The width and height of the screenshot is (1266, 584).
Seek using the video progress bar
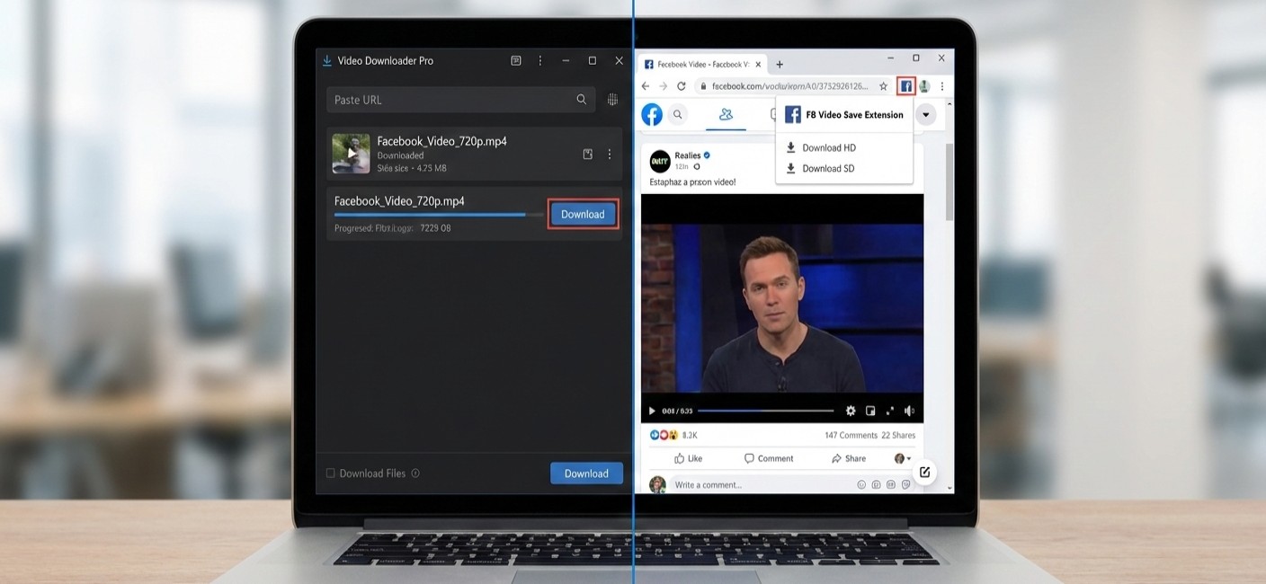764,410
